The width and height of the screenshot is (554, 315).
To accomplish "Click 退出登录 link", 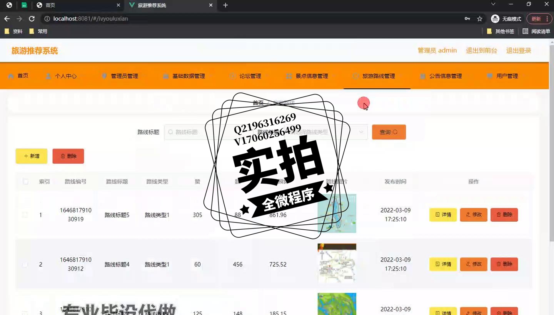I will point(519,51).
